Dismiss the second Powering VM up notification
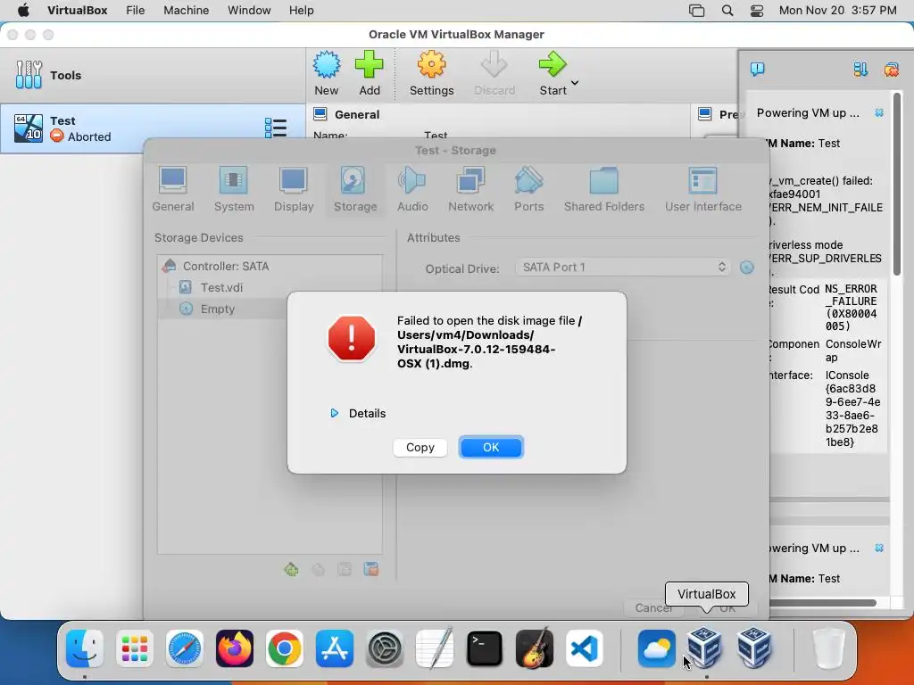Viewport: 914px width, 685px height. pyautogui.click(x=879, y=549)
